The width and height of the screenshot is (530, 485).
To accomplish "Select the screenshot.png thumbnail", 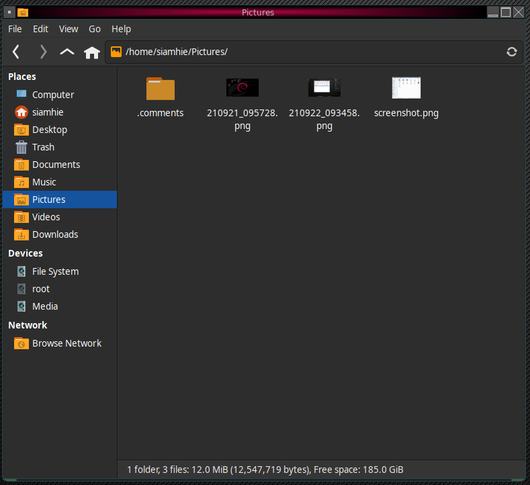I will click(406, 88).
